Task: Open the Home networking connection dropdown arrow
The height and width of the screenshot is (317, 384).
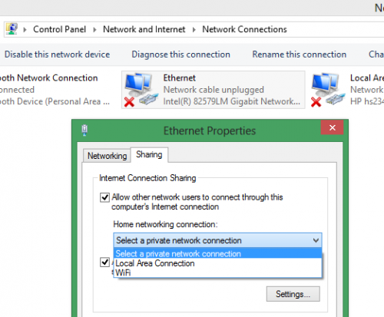Action: click(316, 240)
